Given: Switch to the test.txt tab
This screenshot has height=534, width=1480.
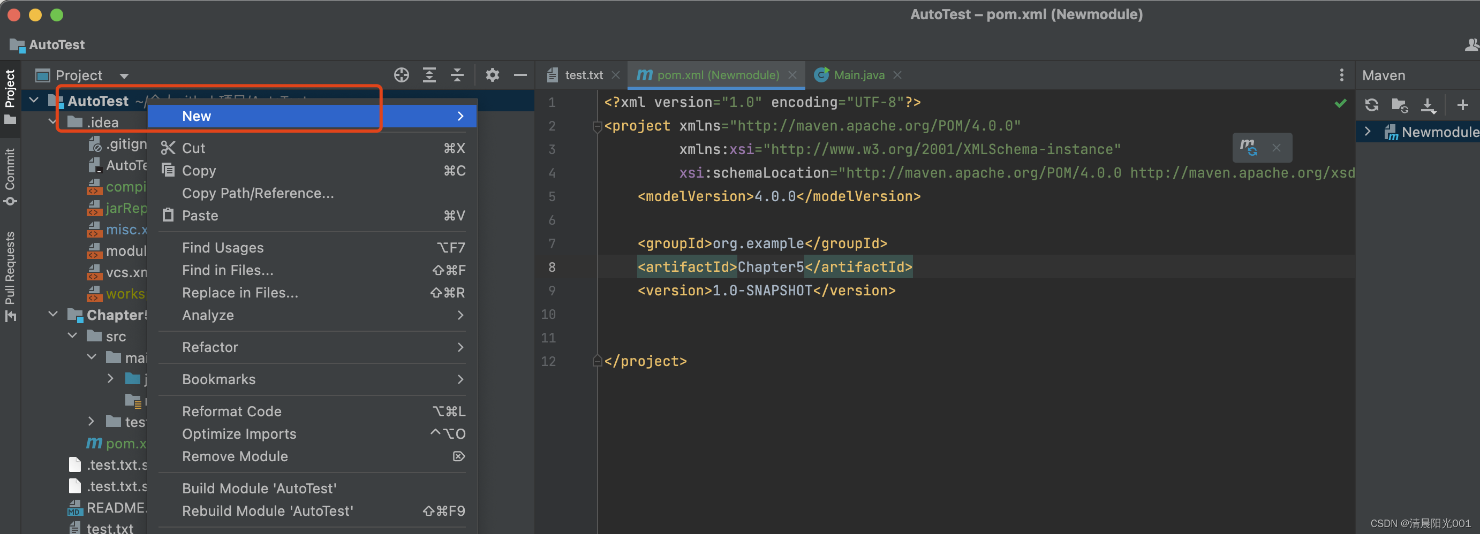Looking at the screenshot, I should point(583,75).
